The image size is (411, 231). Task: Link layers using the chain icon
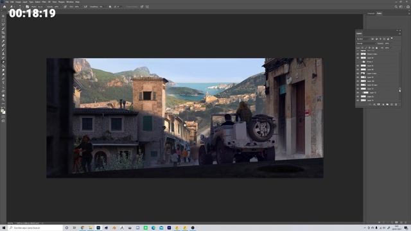(370, 104)
